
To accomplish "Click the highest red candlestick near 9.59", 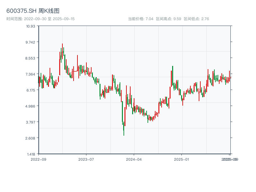I will (x=62, y=51).
